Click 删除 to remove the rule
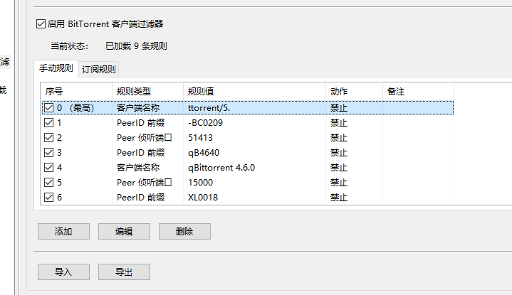This screenshot has height=295, width=512. point(184,232)
